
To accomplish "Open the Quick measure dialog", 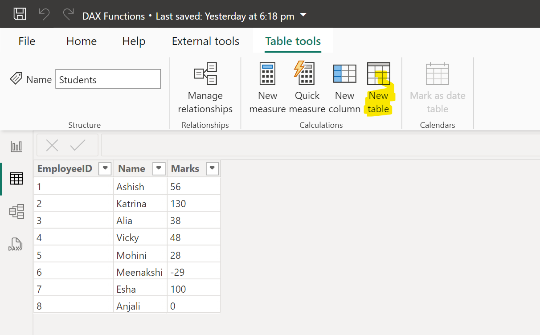I will point(307,87).
